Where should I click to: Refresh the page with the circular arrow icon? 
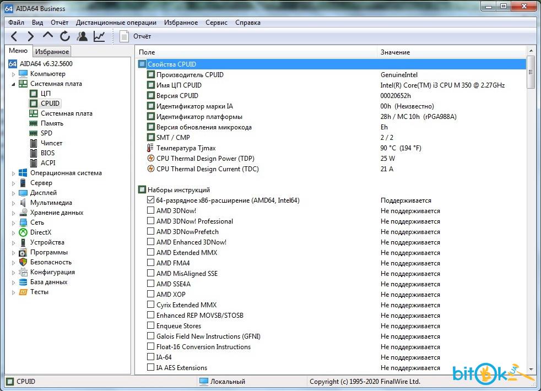click(x=65, y=36)
